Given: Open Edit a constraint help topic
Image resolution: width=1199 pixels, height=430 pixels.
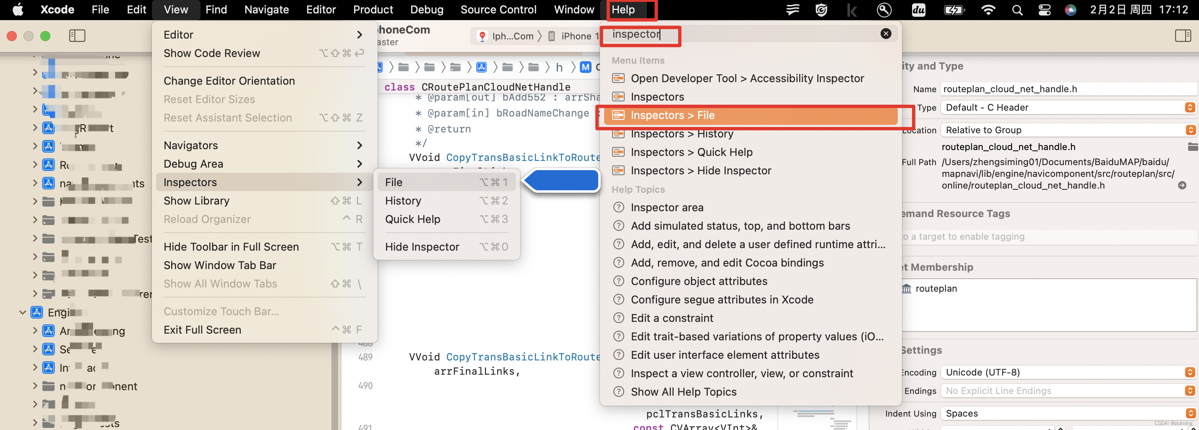Looking at the screenshot, I should click(750, 318).
